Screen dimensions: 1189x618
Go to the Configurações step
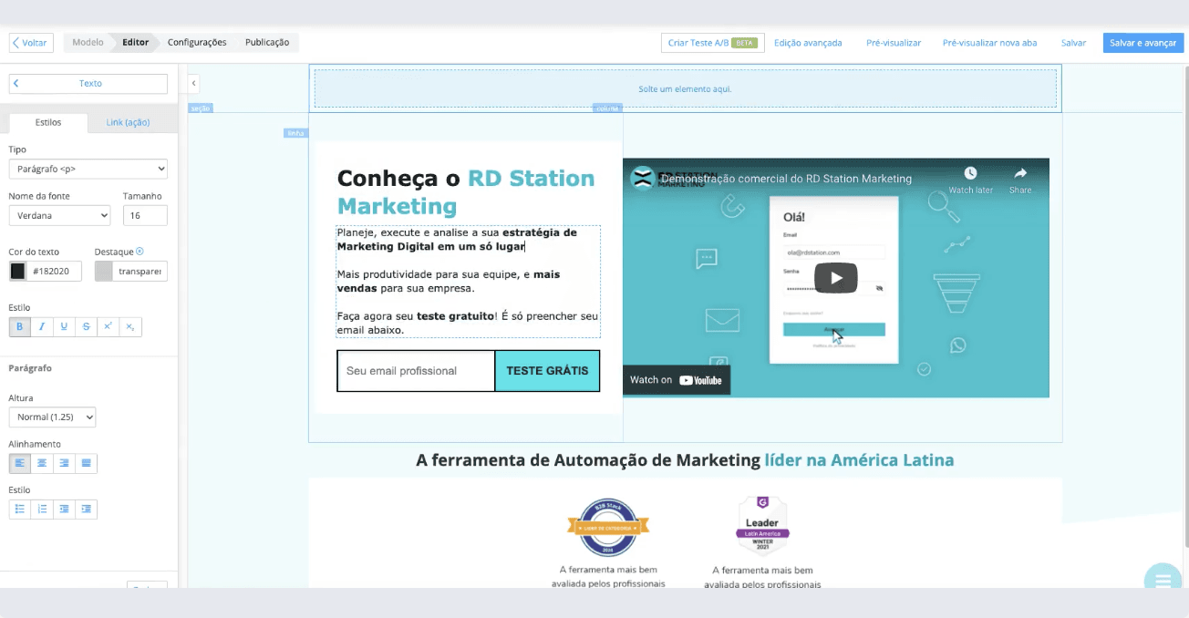coord(197,42)
